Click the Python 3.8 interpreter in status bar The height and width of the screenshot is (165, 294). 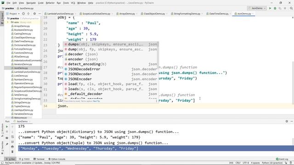click(272, 163)
